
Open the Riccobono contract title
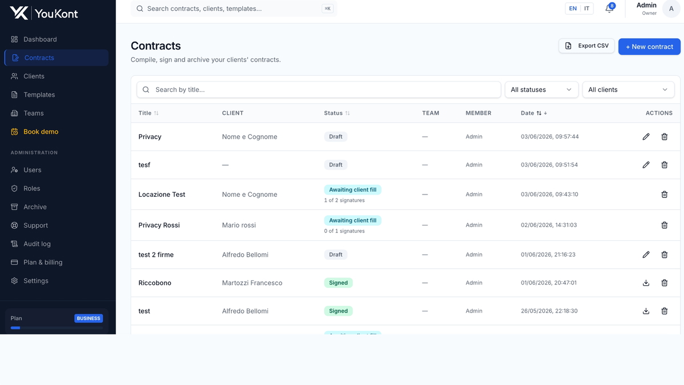click(x=155, y=283)
